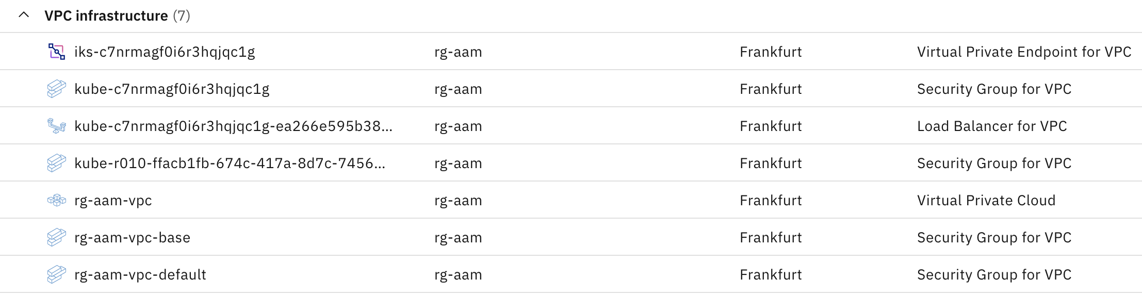Click Frankfurt location in the Load Balancer row
The image size is (1142, 295).
(x=771, y=126)
